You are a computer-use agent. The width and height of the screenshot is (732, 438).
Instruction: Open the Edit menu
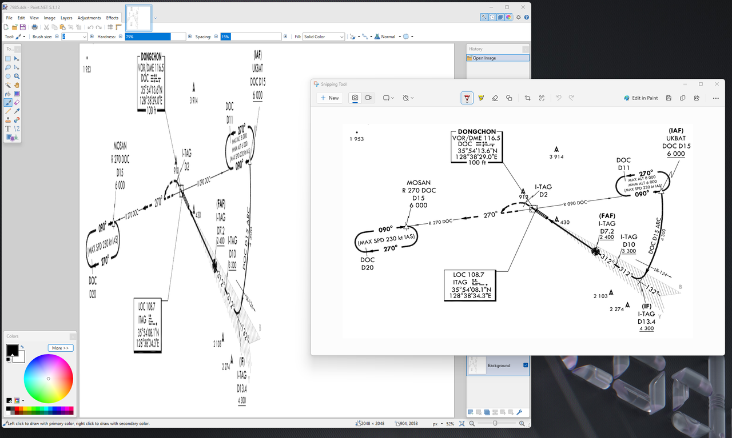[x=21, y=18]
